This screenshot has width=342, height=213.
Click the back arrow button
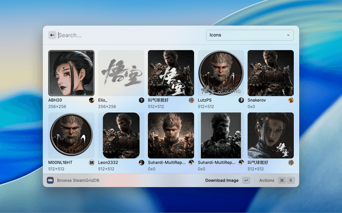pos(52,35)
